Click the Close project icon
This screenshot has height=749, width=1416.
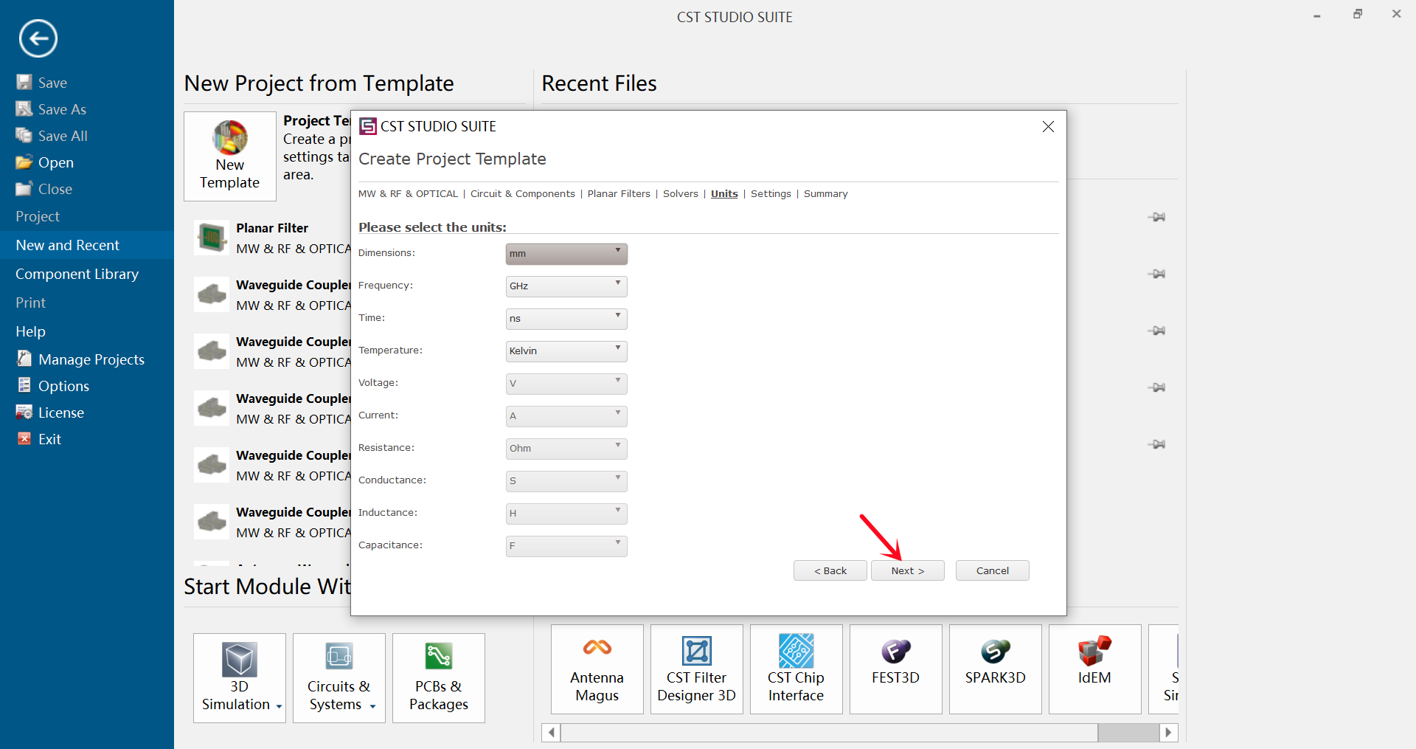(24, 188)
